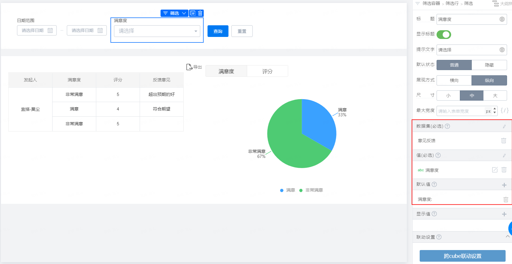Set 展现方式 to 纵向

point(489,80)
